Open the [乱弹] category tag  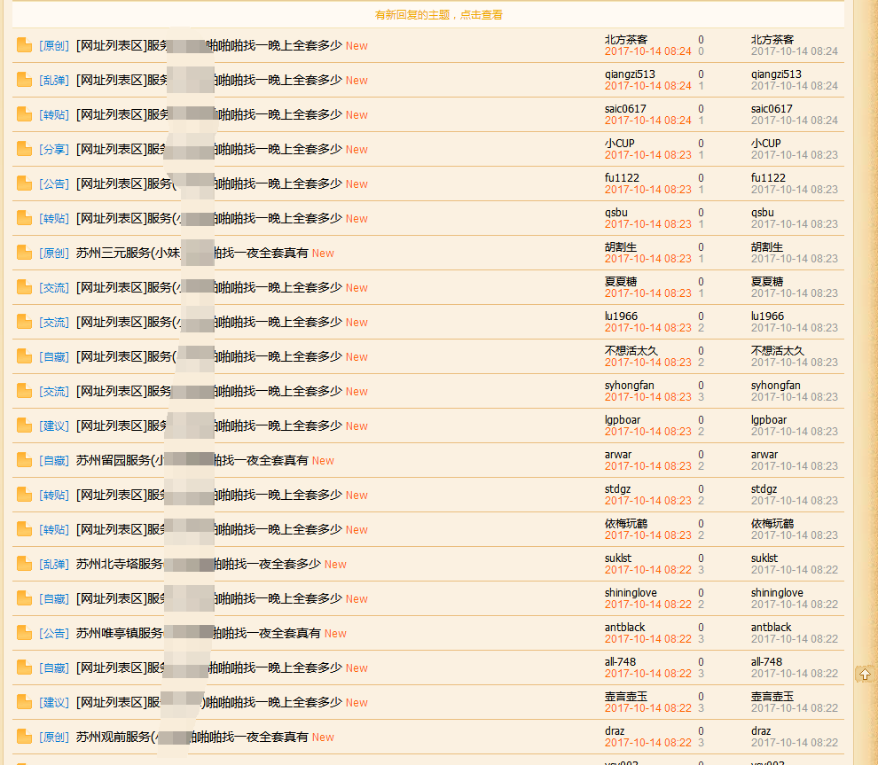52,80
